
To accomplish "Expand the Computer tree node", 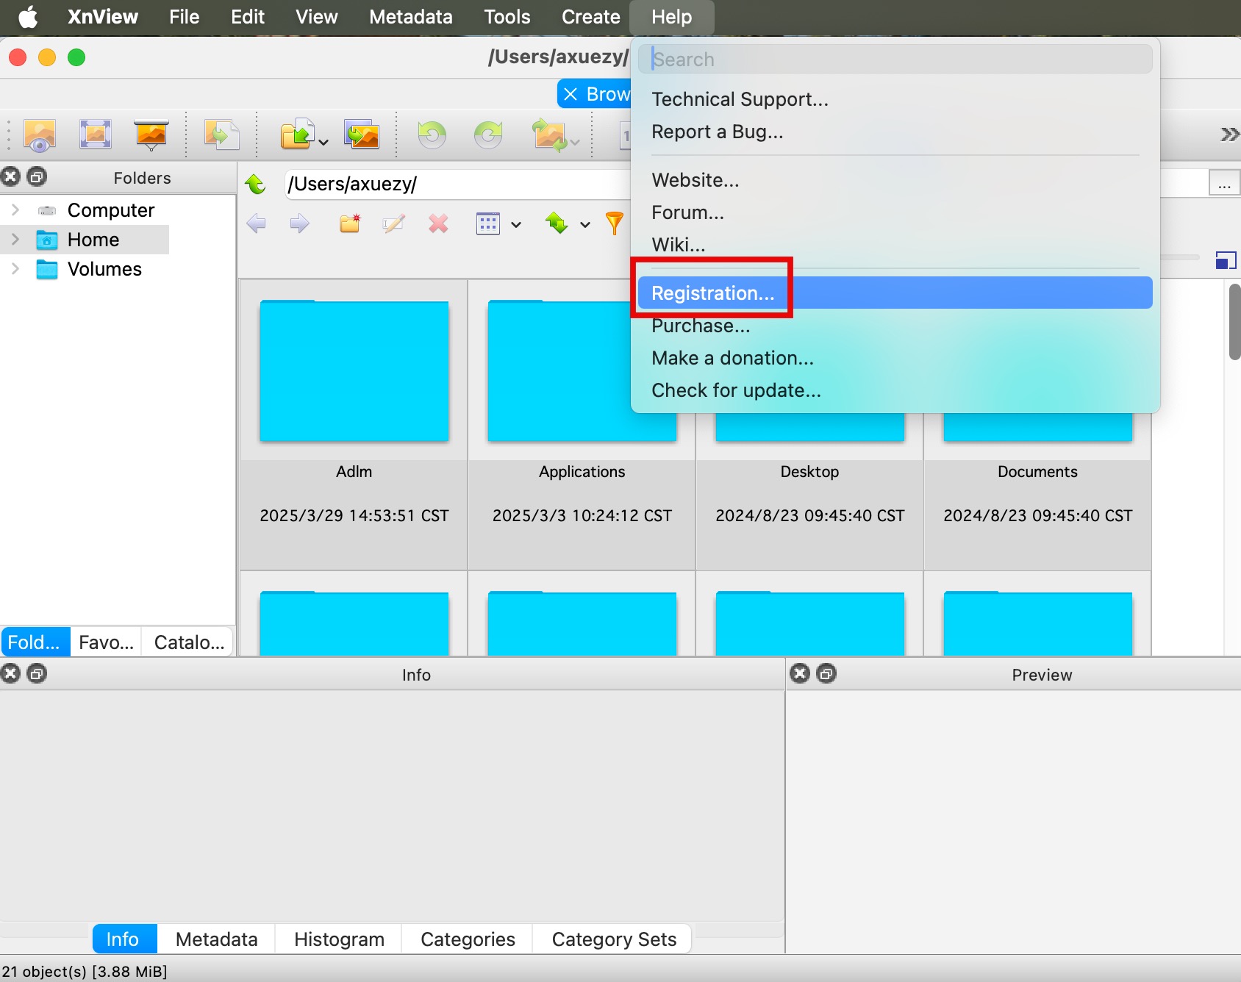I will click(x=15, y=210).
